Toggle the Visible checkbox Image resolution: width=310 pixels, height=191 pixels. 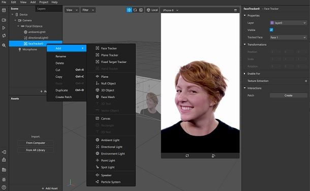[x=271, y=30]
